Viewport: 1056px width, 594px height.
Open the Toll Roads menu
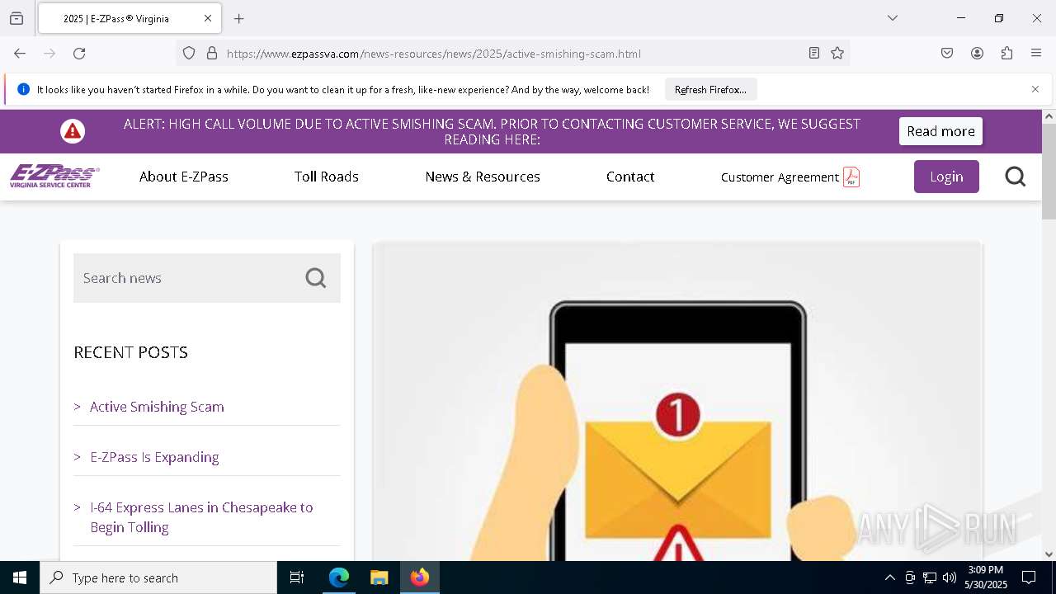(x=327, y=177)
